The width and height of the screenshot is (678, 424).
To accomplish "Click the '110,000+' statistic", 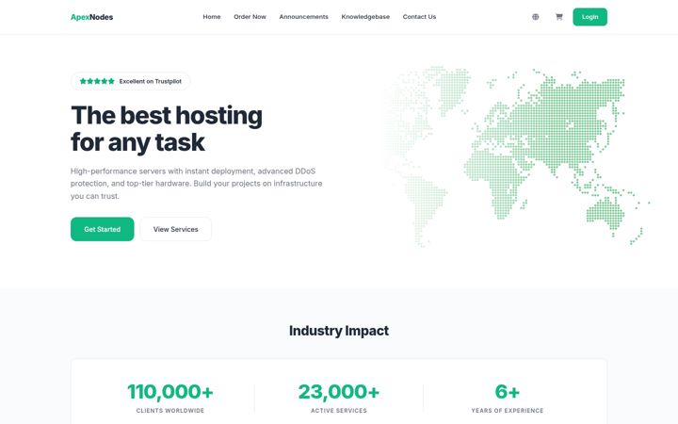I will point(169,392).
